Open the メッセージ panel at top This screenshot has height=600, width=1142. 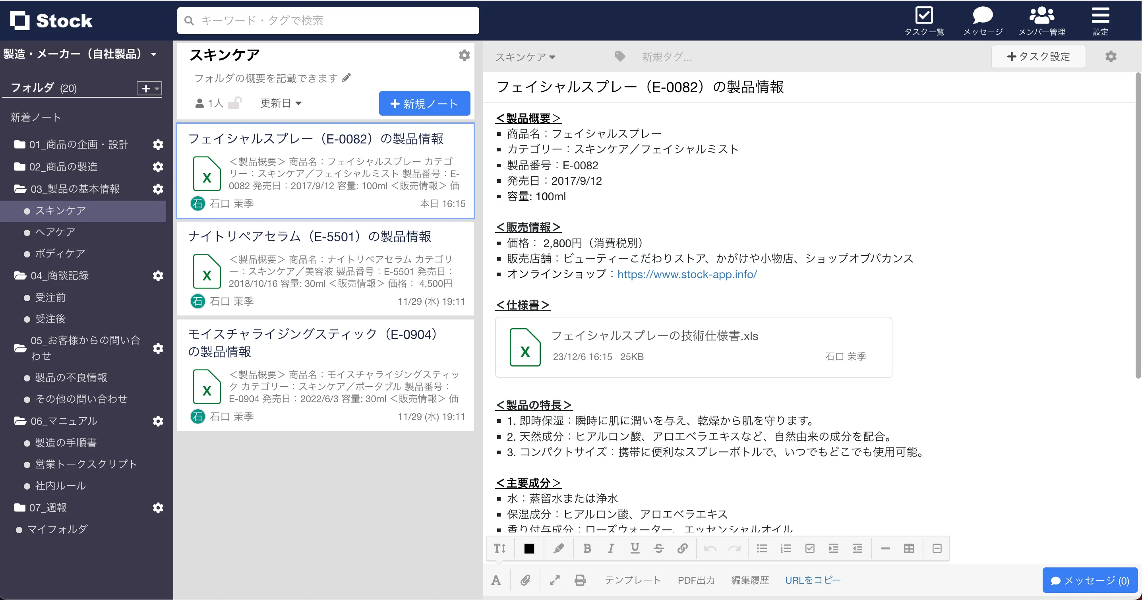point(983,20)
